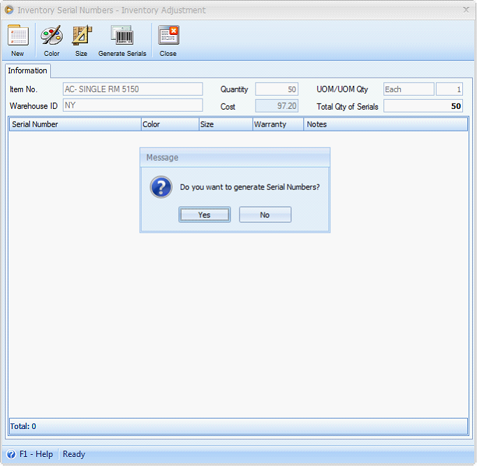Click the Quantity field showing 50
Viewport: 477px width, 466px height.
click(x=277, y=89)
